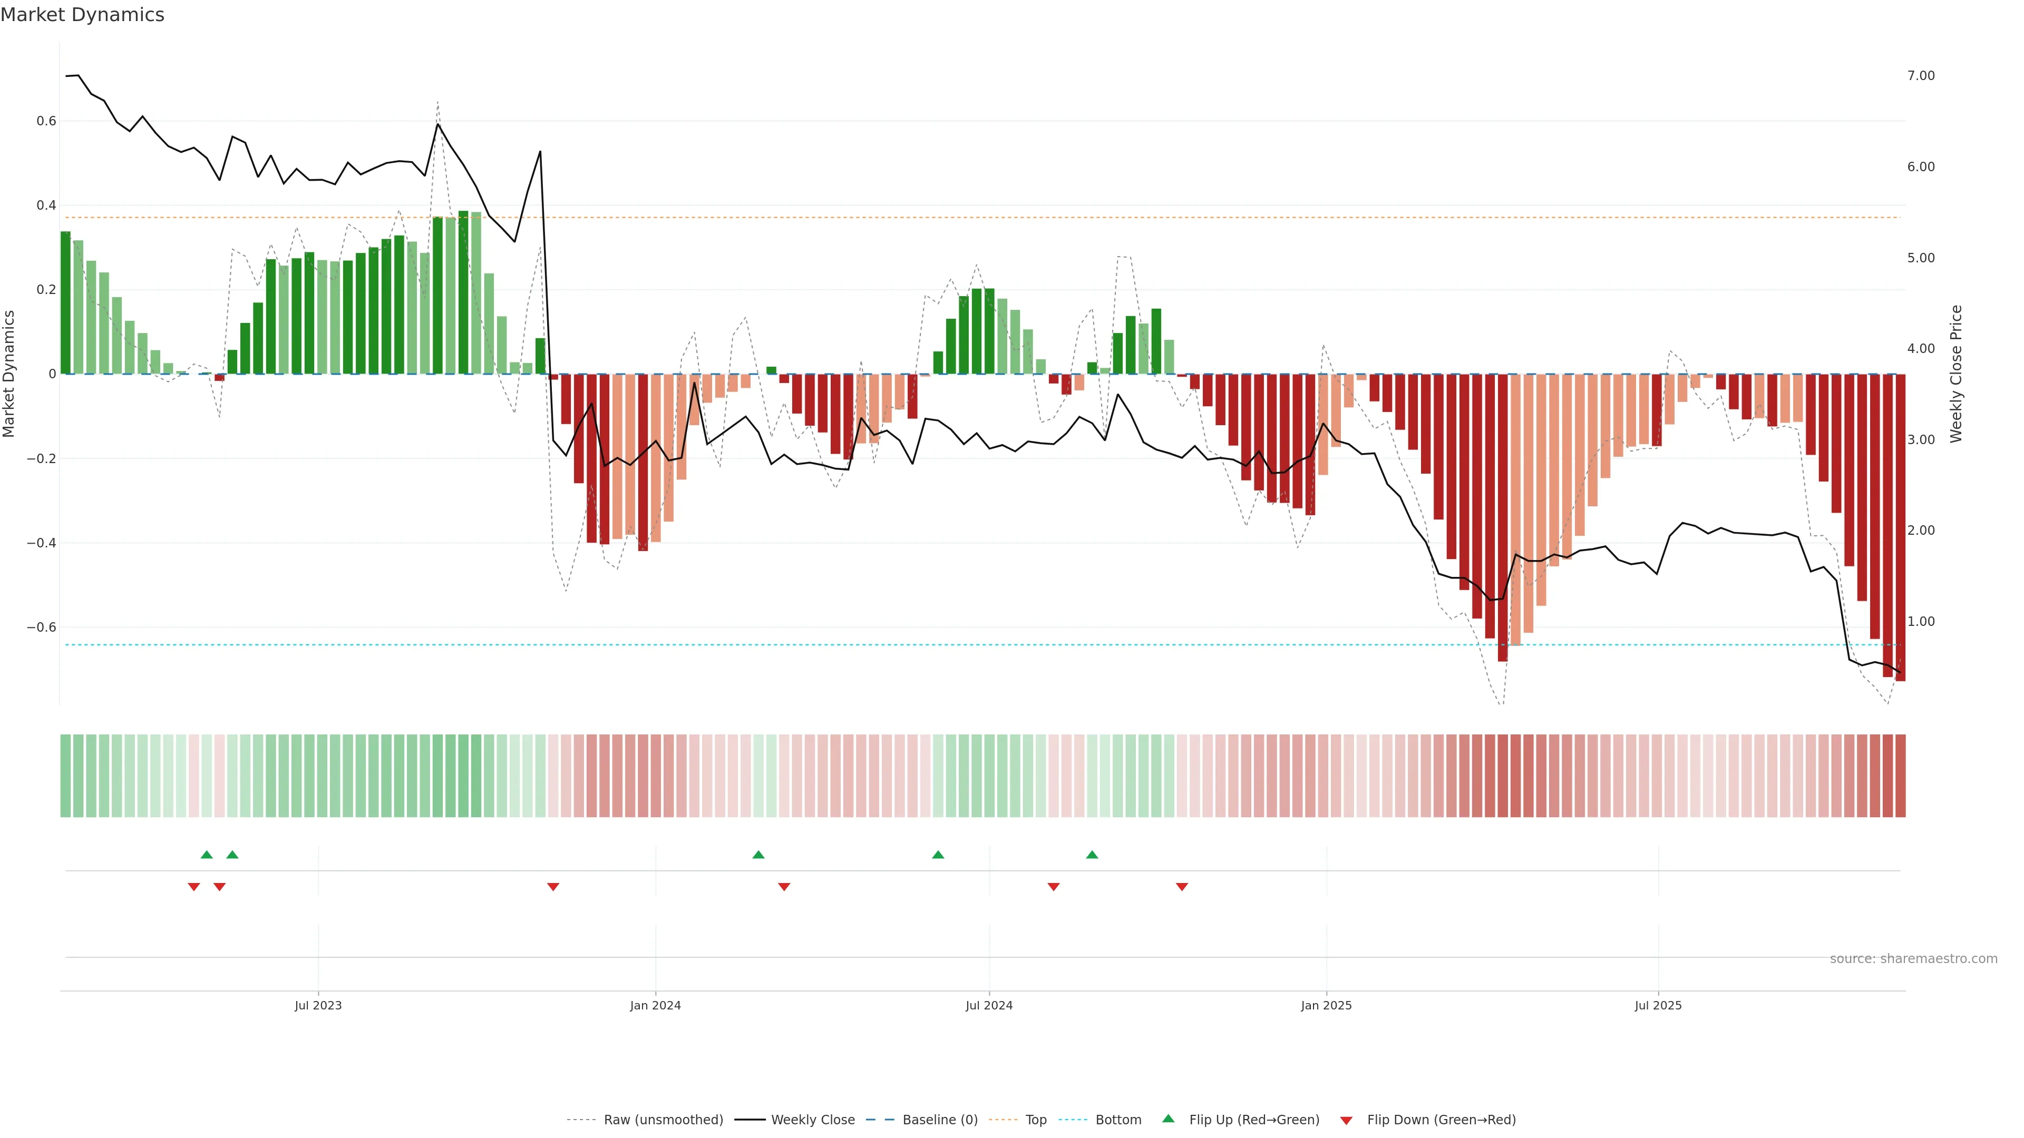Click the leftmost red flip-down marker
This screenshot has height=1138, width=2024.
[194, 887]
